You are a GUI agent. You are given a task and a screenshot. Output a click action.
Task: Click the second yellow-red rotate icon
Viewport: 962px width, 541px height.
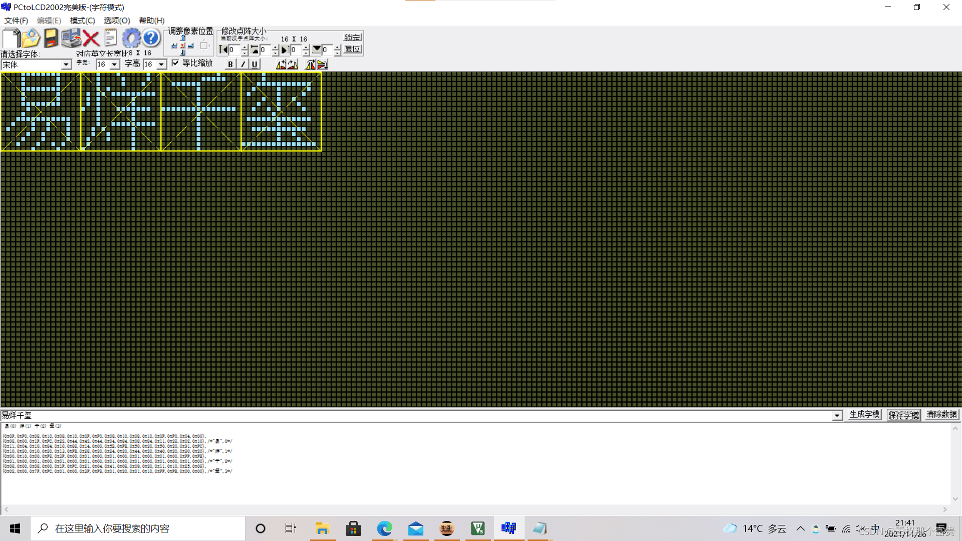[293, 64]
